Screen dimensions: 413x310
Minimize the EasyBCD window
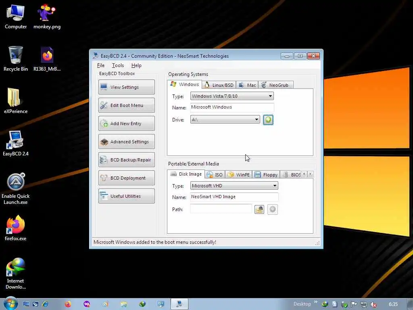287,56
